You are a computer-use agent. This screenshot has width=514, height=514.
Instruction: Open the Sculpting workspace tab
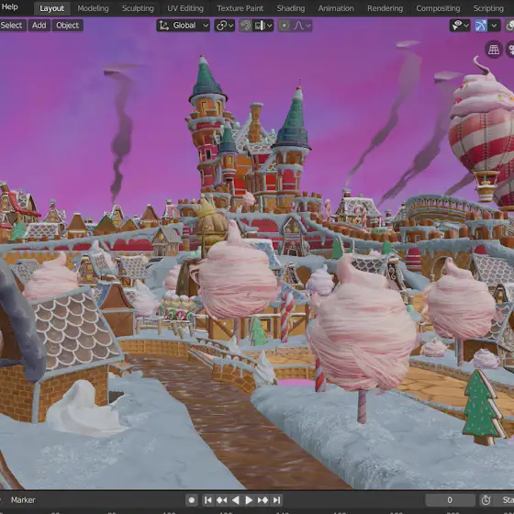pyautogui.click(x=138, y=8)
